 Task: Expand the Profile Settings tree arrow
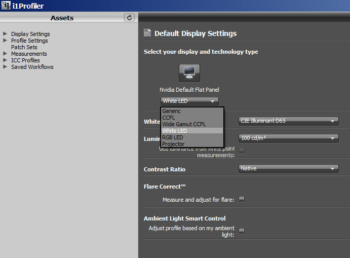5,41
